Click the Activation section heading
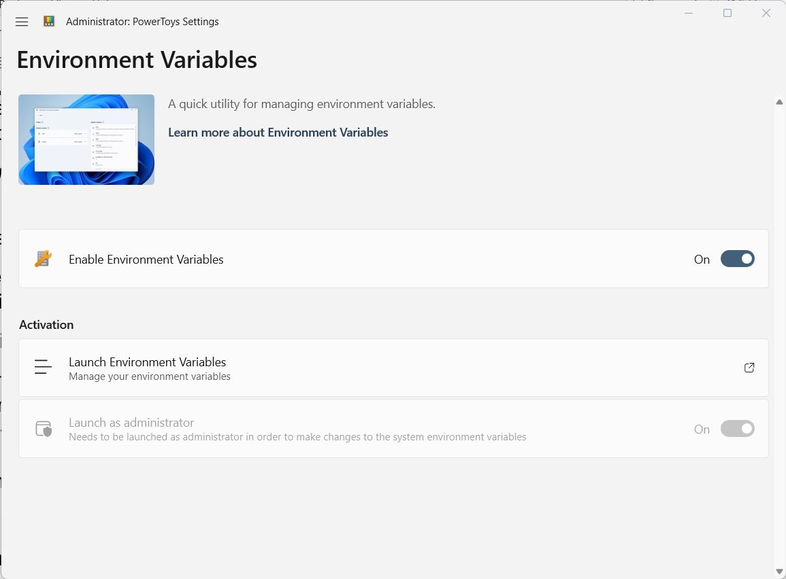 [x=46, y=325]
